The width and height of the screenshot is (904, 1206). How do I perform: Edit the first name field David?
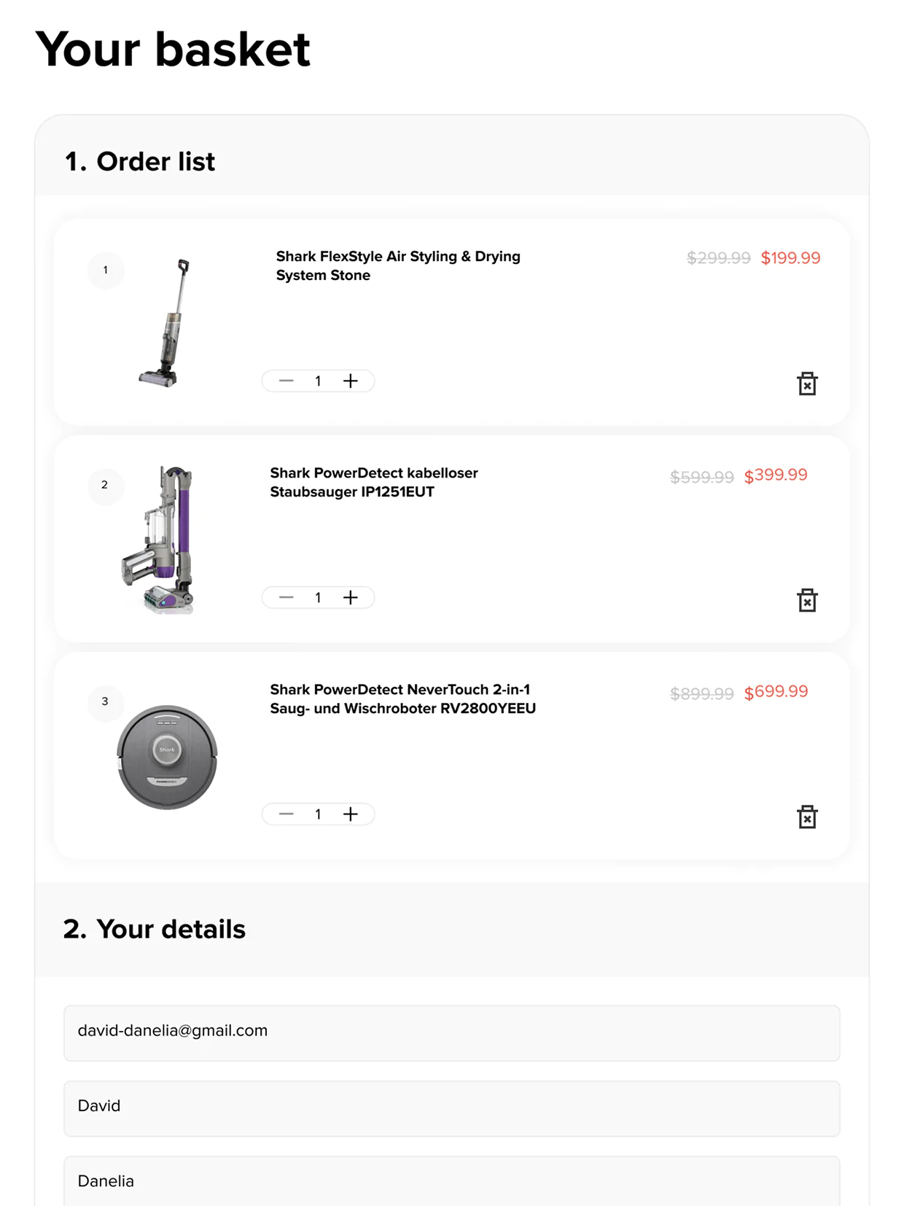point(451,1108)
